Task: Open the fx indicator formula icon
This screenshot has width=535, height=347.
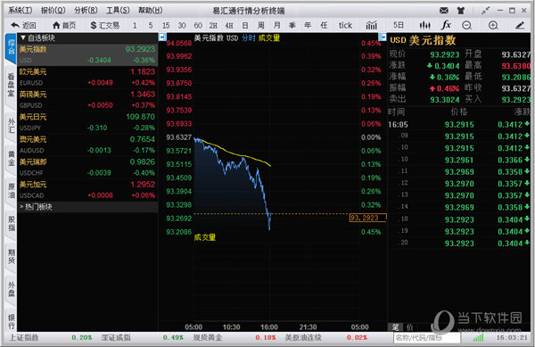Action: coord(446,25)
